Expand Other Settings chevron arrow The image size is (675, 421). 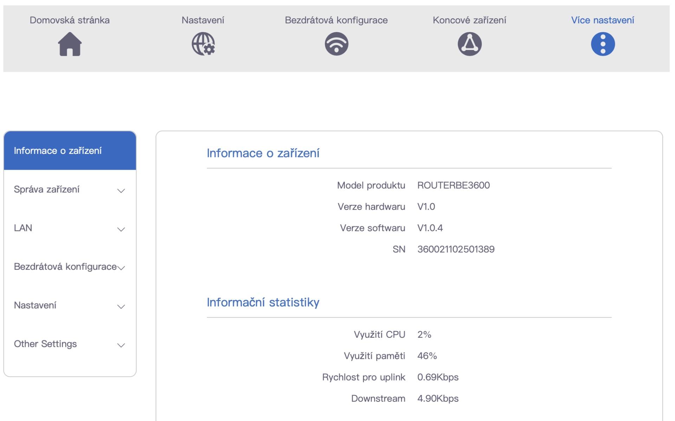pos(121,345)
